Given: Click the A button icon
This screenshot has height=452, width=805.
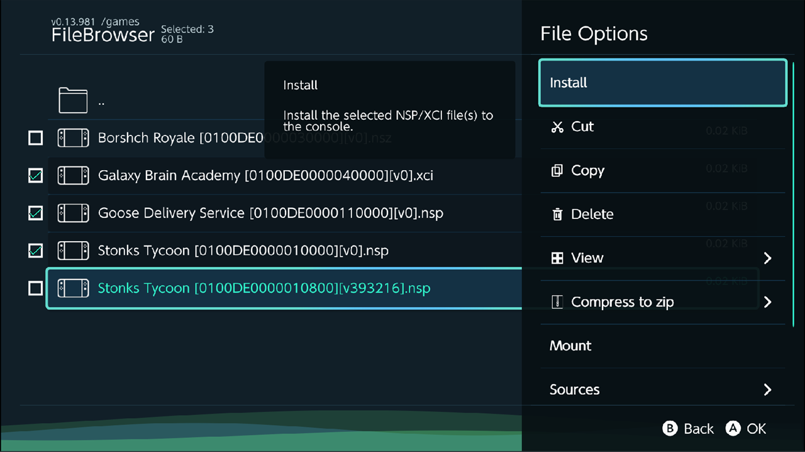Looking at the screenshot, I should click(733, 428).
